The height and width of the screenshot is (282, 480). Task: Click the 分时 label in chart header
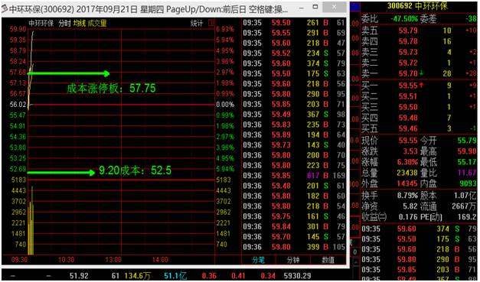click(x=64, y=23)
